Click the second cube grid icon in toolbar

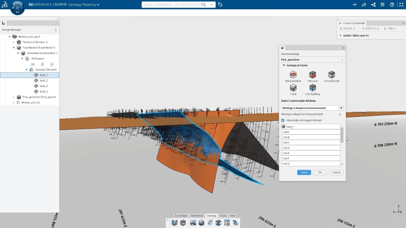[183, 223]
